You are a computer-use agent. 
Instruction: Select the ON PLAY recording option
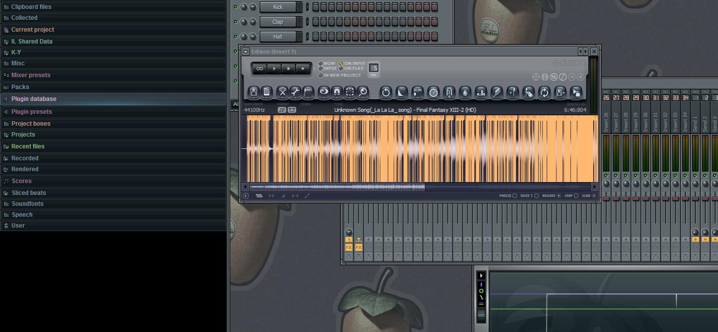pos(351,68)
